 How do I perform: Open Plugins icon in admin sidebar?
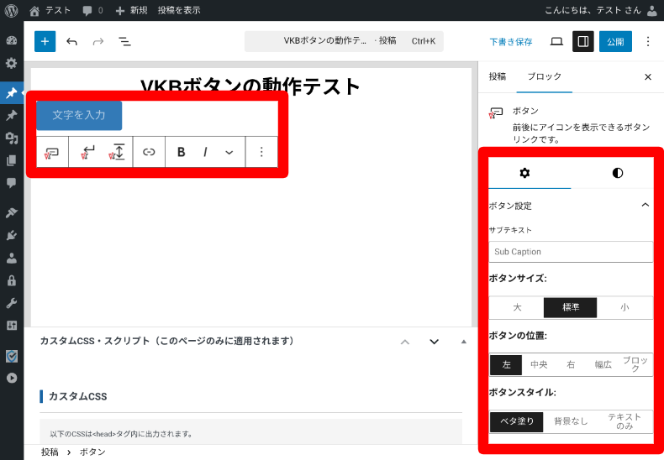tap(12, 235)
